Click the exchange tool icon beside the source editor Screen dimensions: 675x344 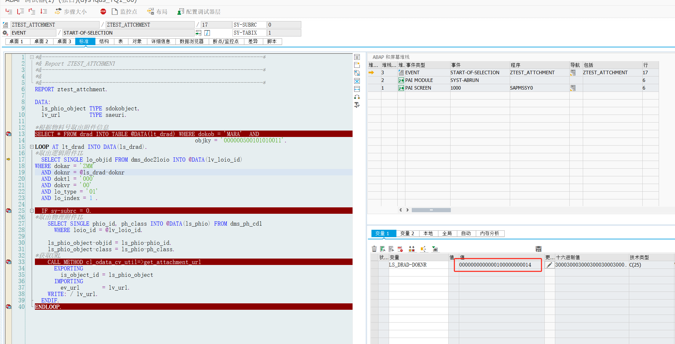coord(357,97)
